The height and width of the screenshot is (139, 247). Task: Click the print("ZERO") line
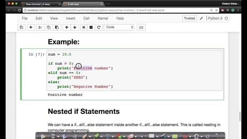coord(72,77)
